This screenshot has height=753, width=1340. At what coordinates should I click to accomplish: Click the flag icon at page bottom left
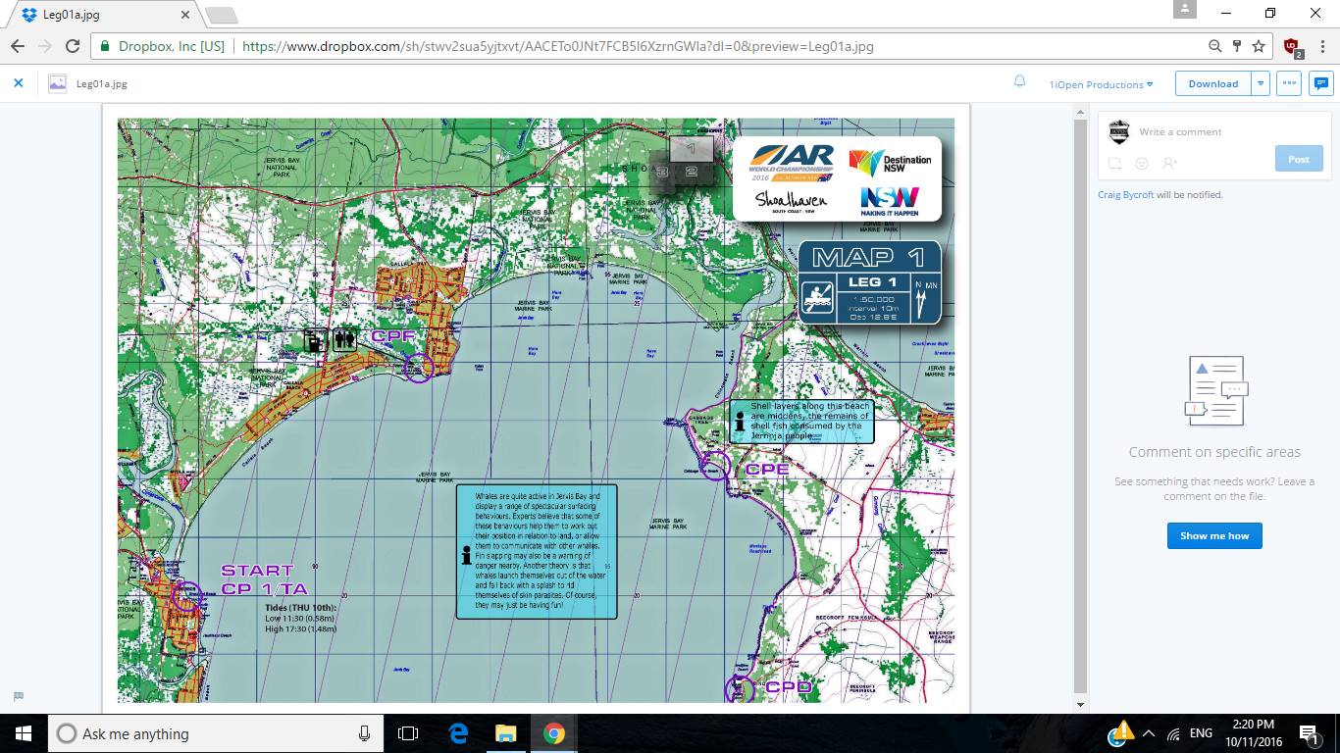(18, 696)
